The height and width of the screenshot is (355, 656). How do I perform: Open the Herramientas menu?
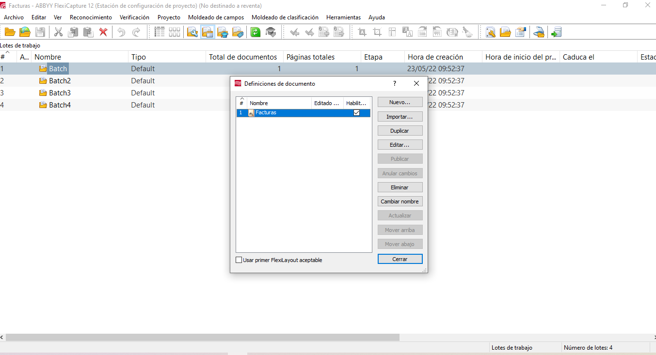pyautogui.click(x=343, y=17)
